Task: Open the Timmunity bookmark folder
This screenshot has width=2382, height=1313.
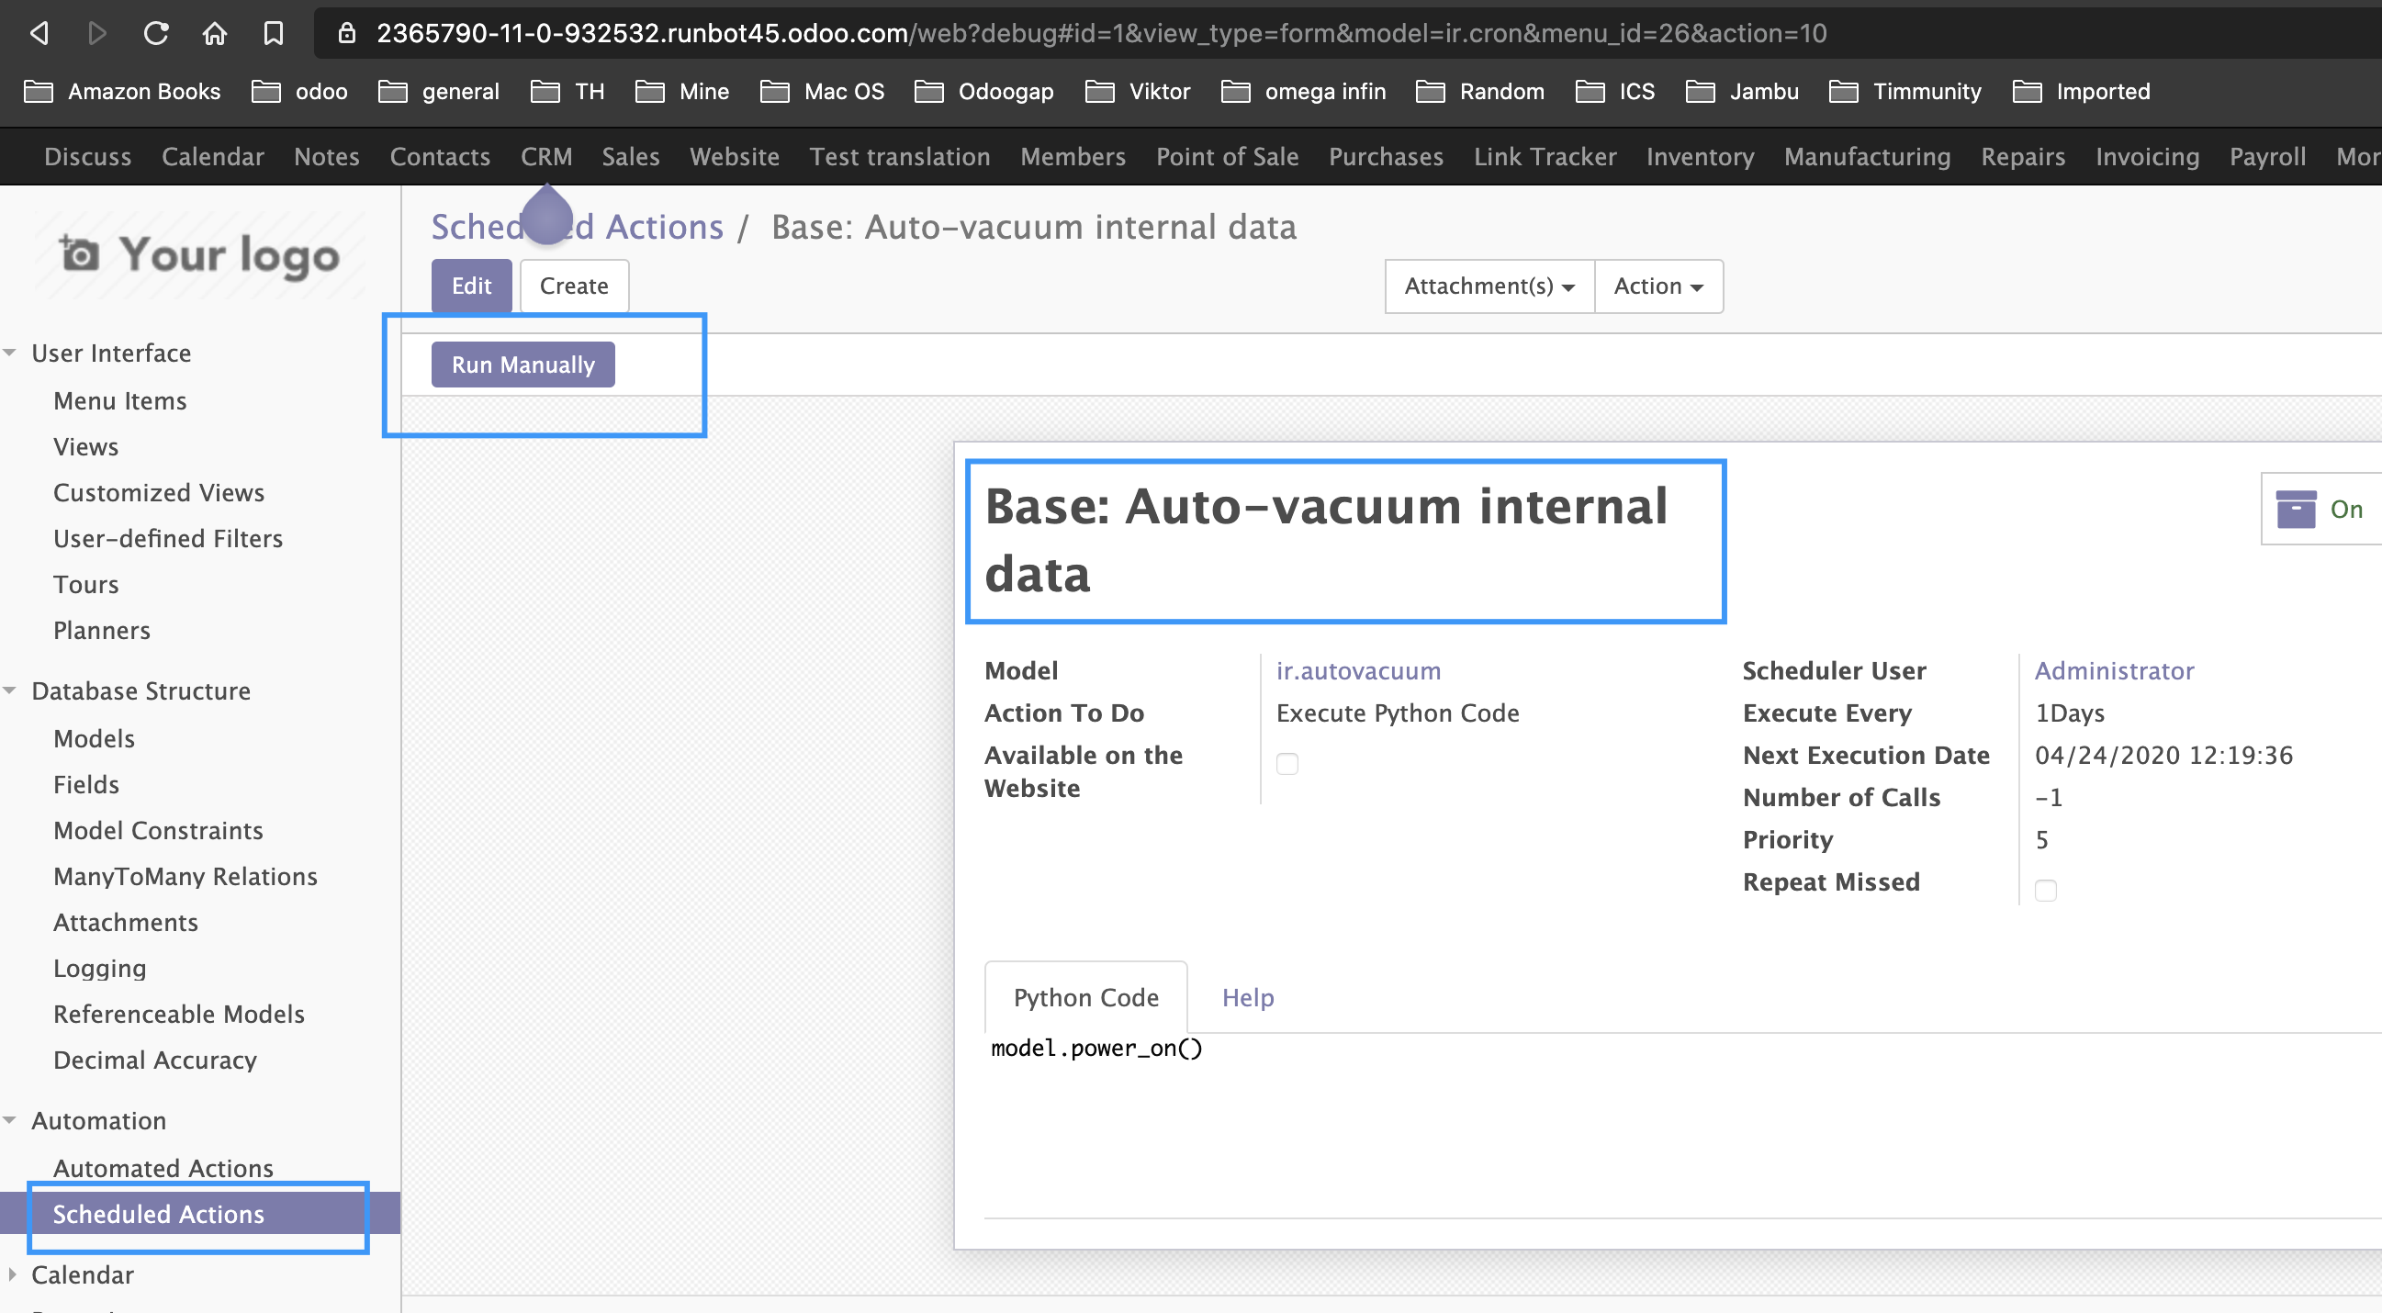Action: pyautogui.click(x=1904, y=92)
